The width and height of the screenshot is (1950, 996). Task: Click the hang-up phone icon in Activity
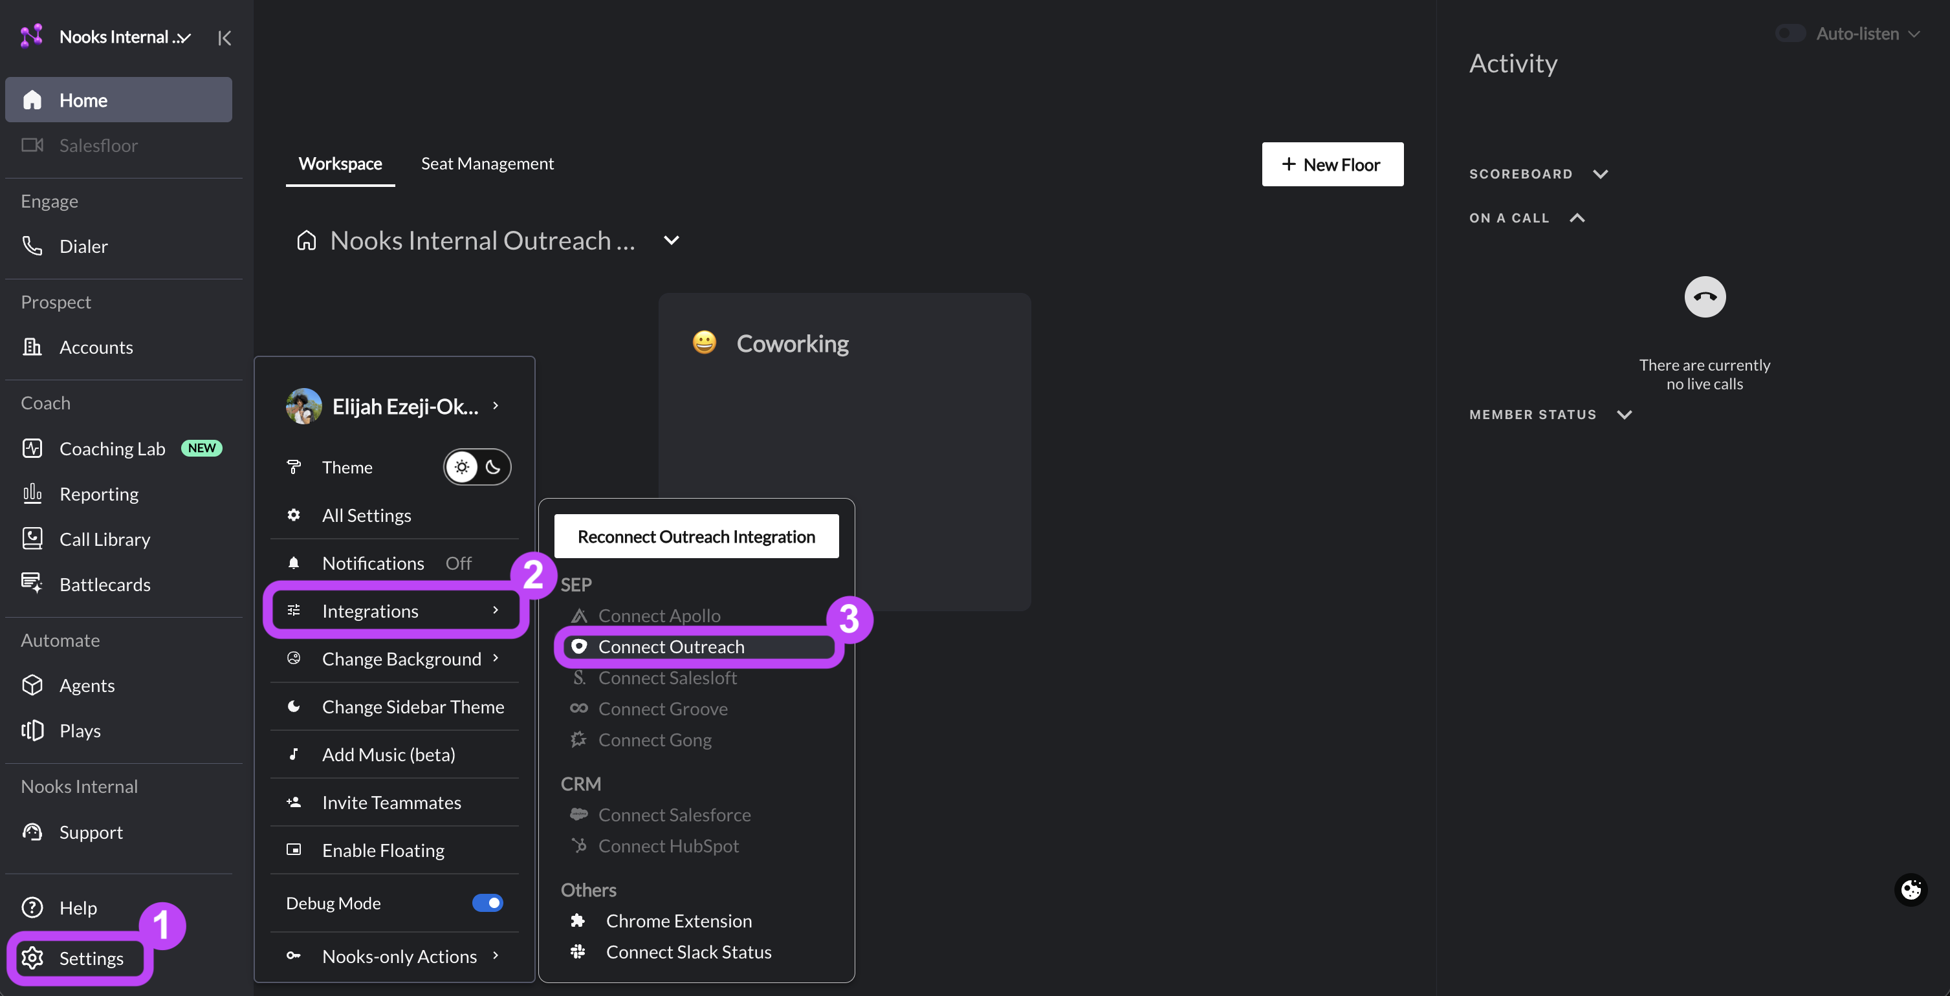(1705, 297)
